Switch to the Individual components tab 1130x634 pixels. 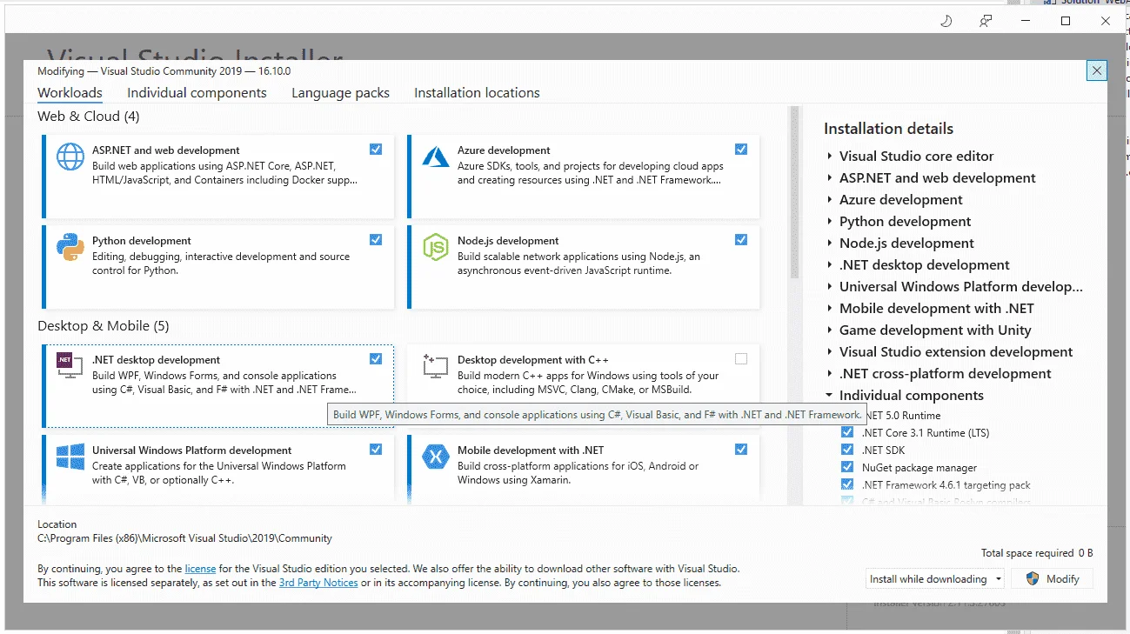tap(197, 93)
